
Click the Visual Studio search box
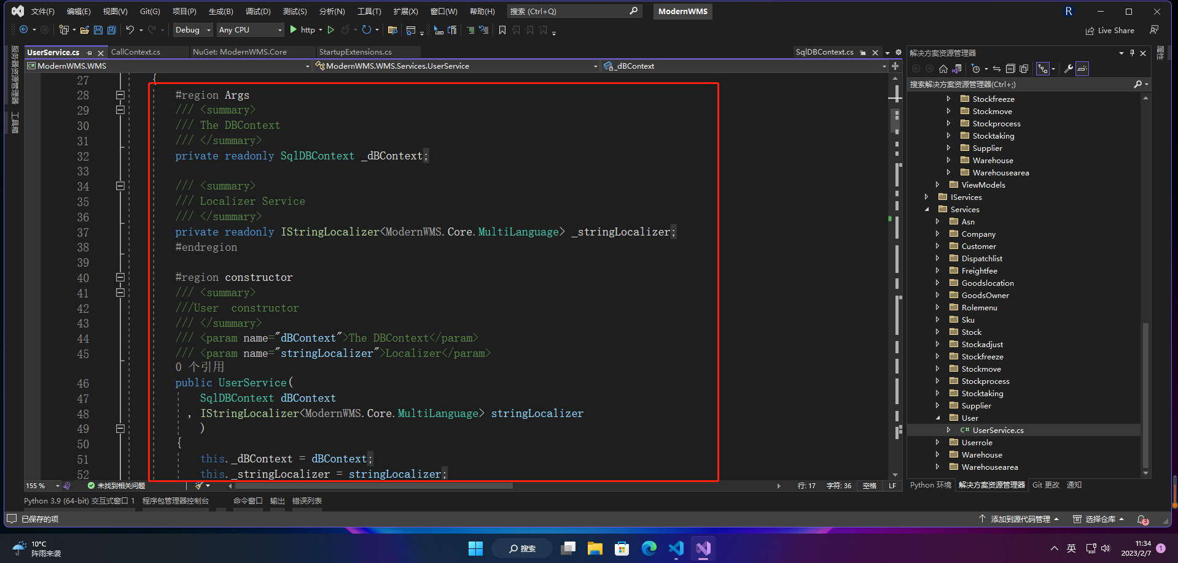(x=574, y=11)
